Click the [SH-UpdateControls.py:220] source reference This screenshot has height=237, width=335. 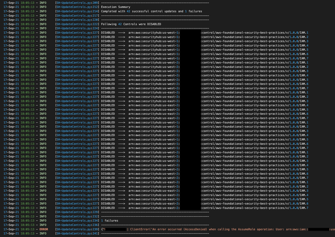pyautogui.click(x=77, y=20)
